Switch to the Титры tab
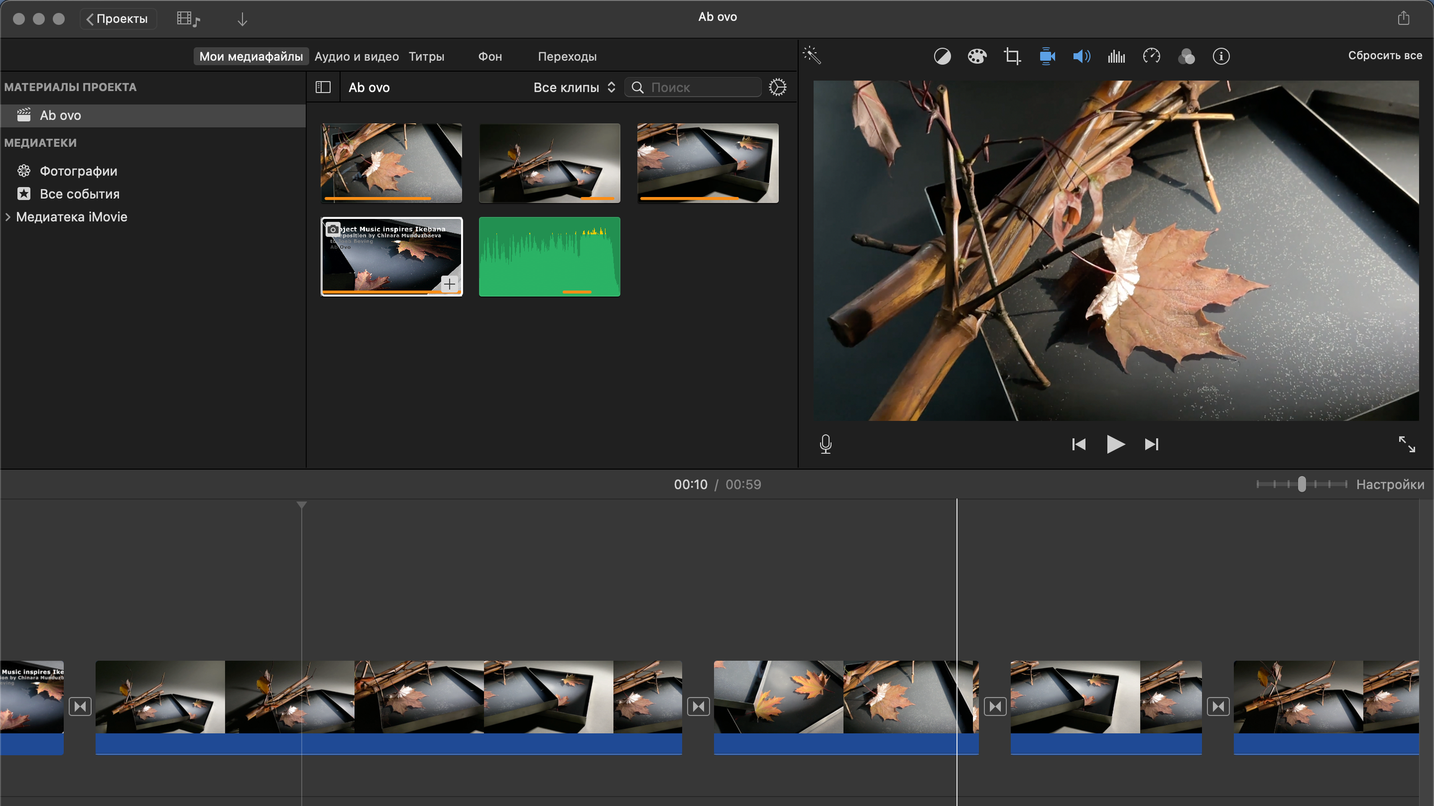1434x806 pixels. tap(426, 57)
